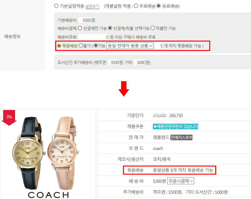Click the 기본배송비 5000 input field
Viewport: 251px width, 199px height.
85,20
